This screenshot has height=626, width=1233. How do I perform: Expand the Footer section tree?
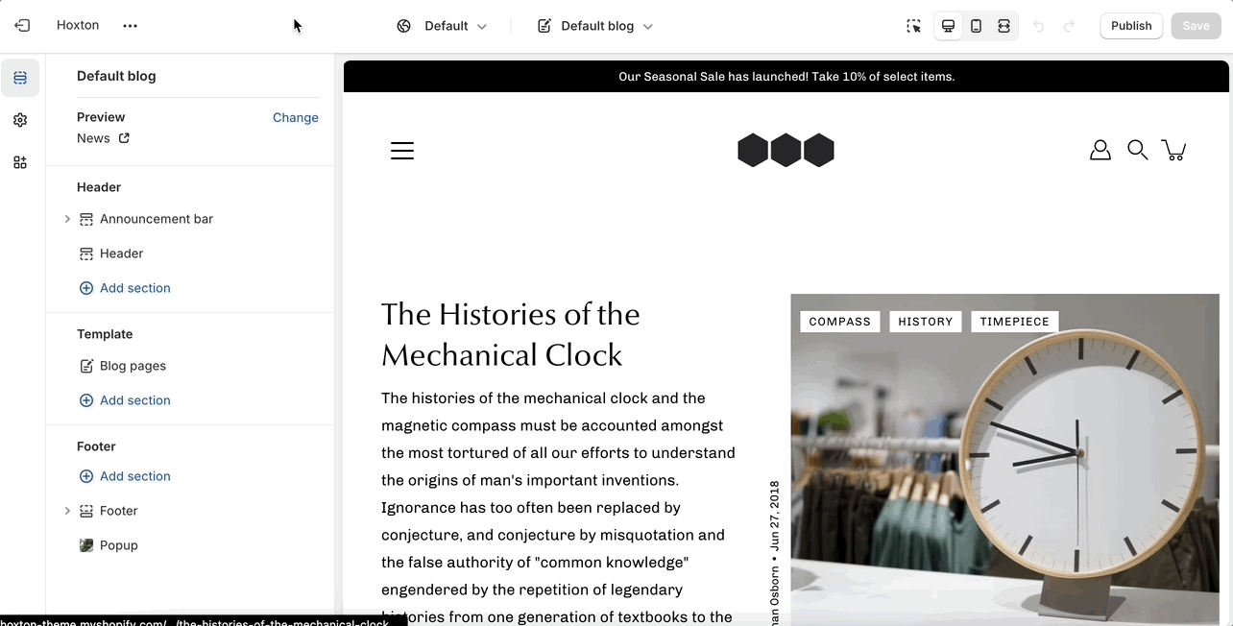click(67, 511)
